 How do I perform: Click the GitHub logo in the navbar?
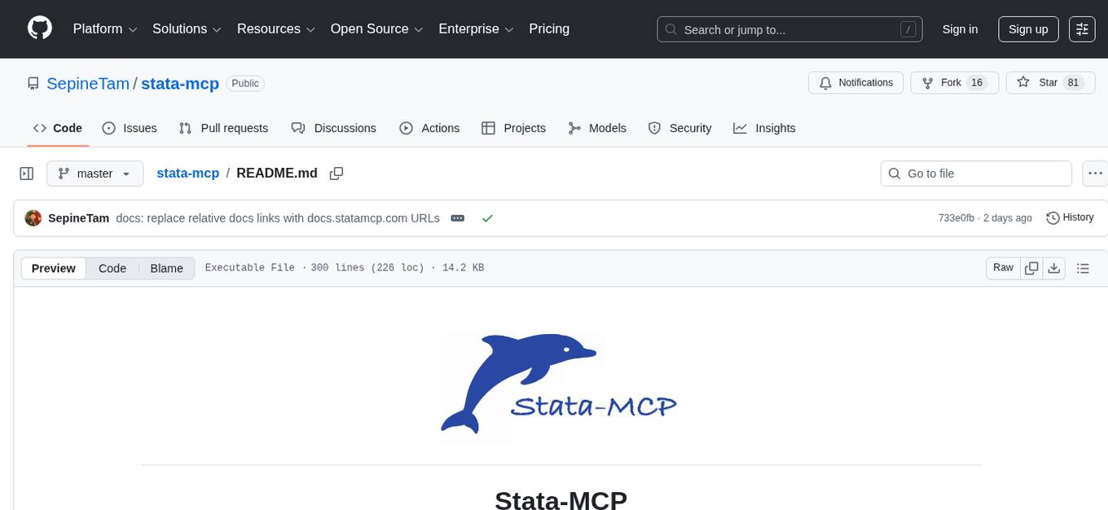39,29
